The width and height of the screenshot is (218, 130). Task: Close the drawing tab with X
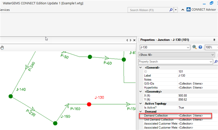134,40
